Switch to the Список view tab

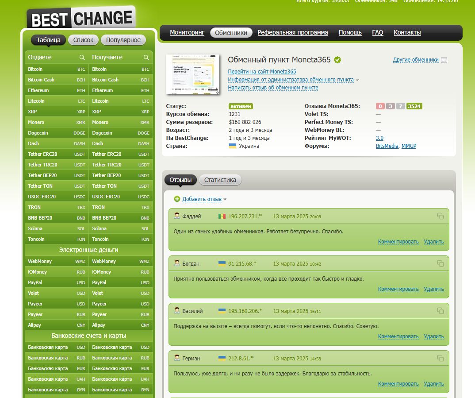(83, 40)
